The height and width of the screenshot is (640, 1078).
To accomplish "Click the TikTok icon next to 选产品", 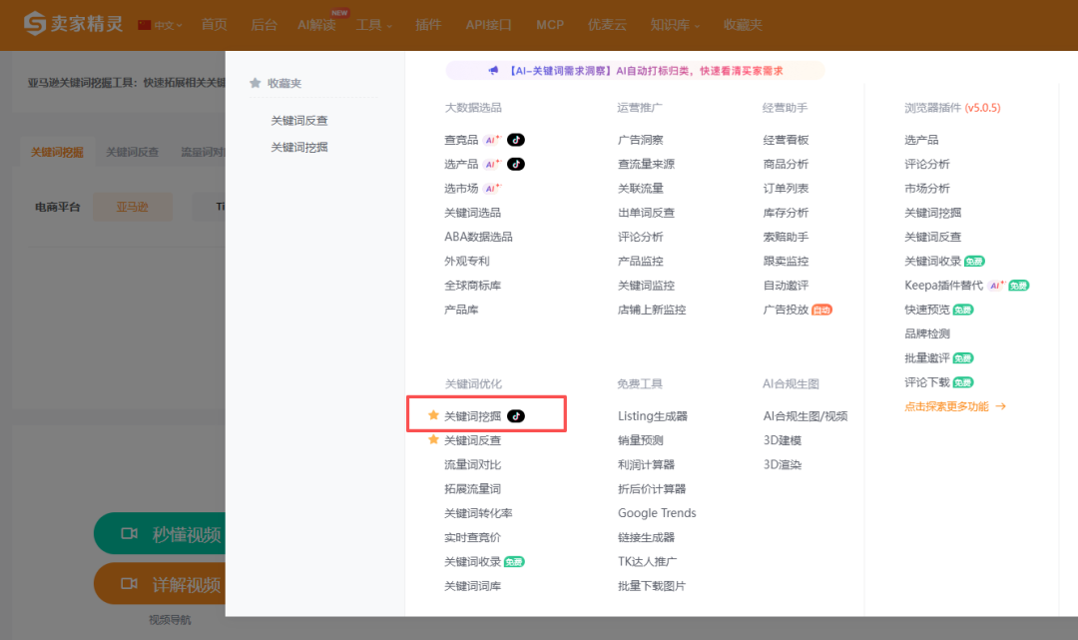I will pyautogui.click(x=516, y=164).
